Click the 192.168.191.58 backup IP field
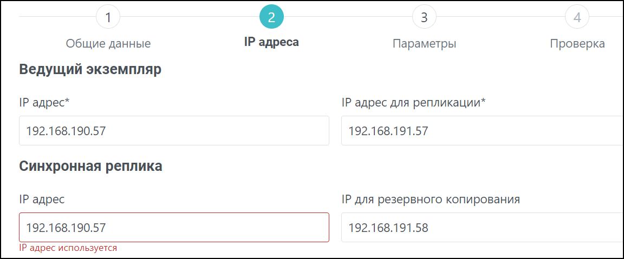This screenshot has width=624, height=259. click(482, 227)
